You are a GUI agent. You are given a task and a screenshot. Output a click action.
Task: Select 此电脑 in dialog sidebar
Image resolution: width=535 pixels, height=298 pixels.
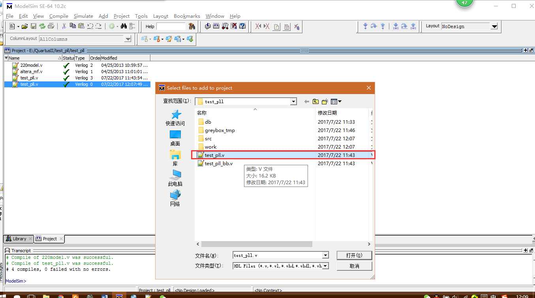click(175, 178)
